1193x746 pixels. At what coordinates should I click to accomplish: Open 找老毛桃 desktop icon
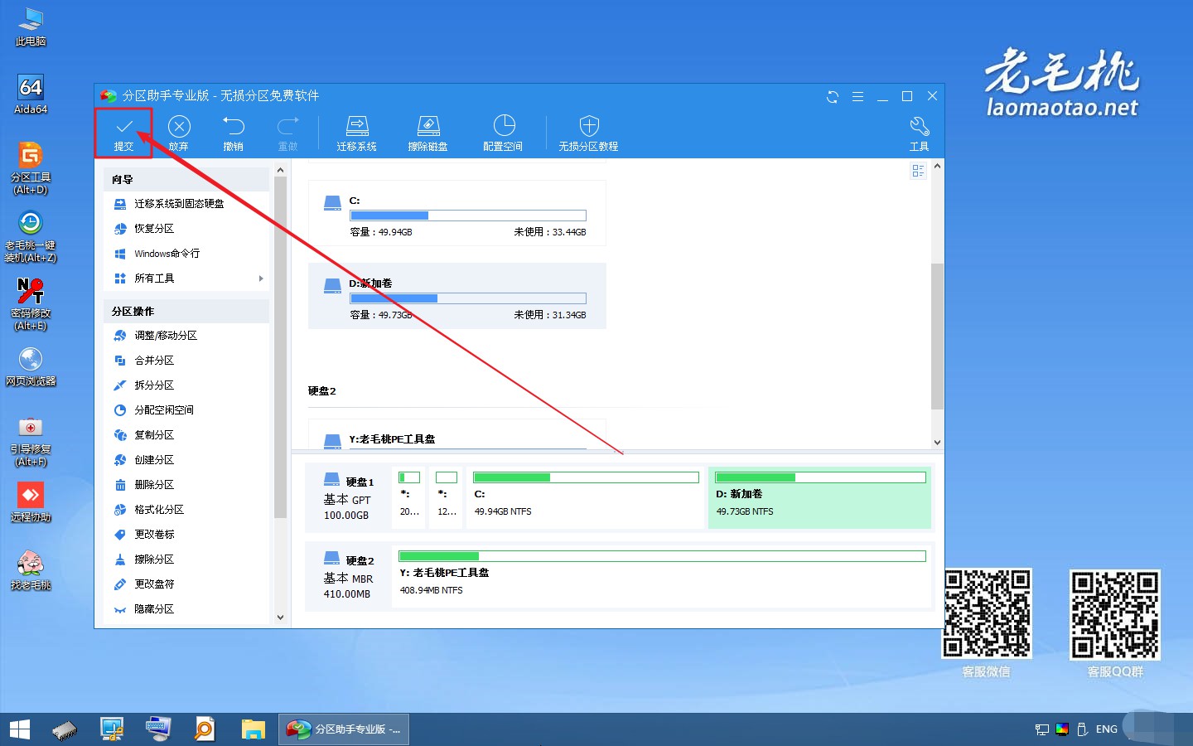[x=31, y=570]
